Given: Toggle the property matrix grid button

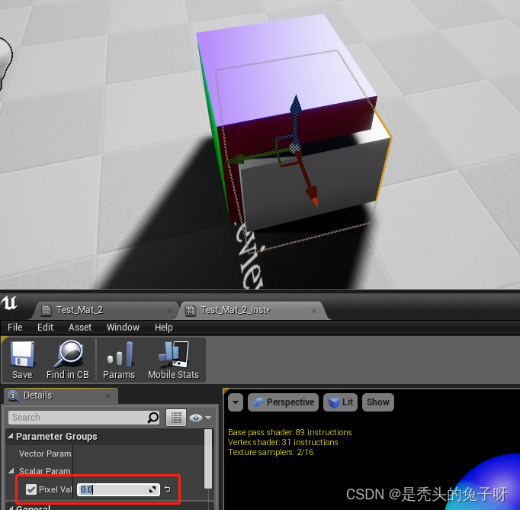Looking at the screenshot, I should 176,418.
